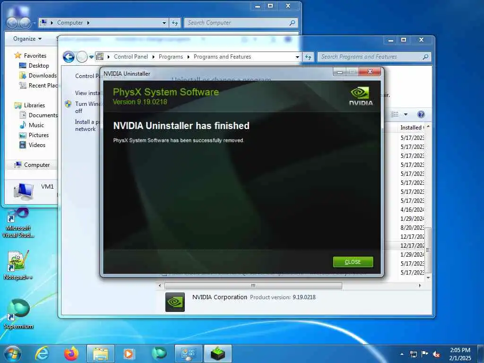The image size is (484, 363).
Task: Click Microsoft Visual Studio desktop shortcut
Action: point(18,223)
